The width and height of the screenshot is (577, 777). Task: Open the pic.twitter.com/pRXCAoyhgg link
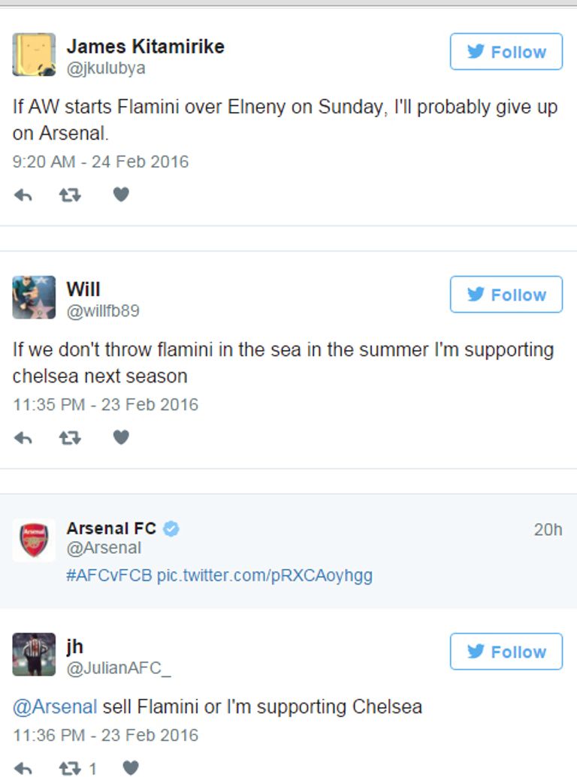click(264, 576)
